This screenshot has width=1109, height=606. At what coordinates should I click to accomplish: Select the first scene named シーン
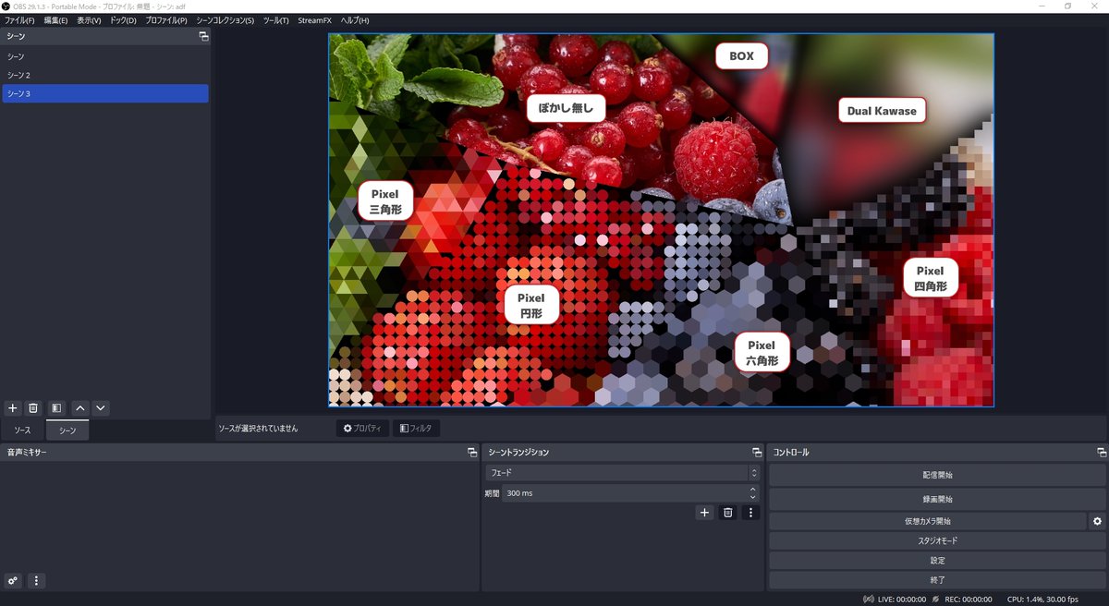pos(105,56)
